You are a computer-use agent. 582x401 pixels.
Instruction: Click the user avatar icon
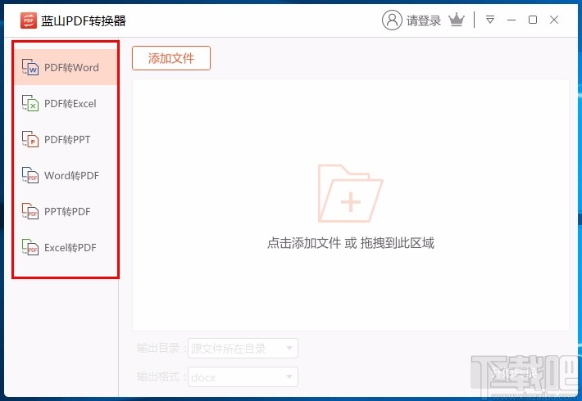pyautogui.click(x=392, y=20)
